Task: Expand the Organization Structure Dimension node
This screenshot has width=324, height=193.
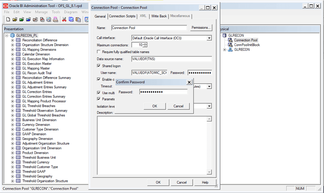Action: (13, 45)
